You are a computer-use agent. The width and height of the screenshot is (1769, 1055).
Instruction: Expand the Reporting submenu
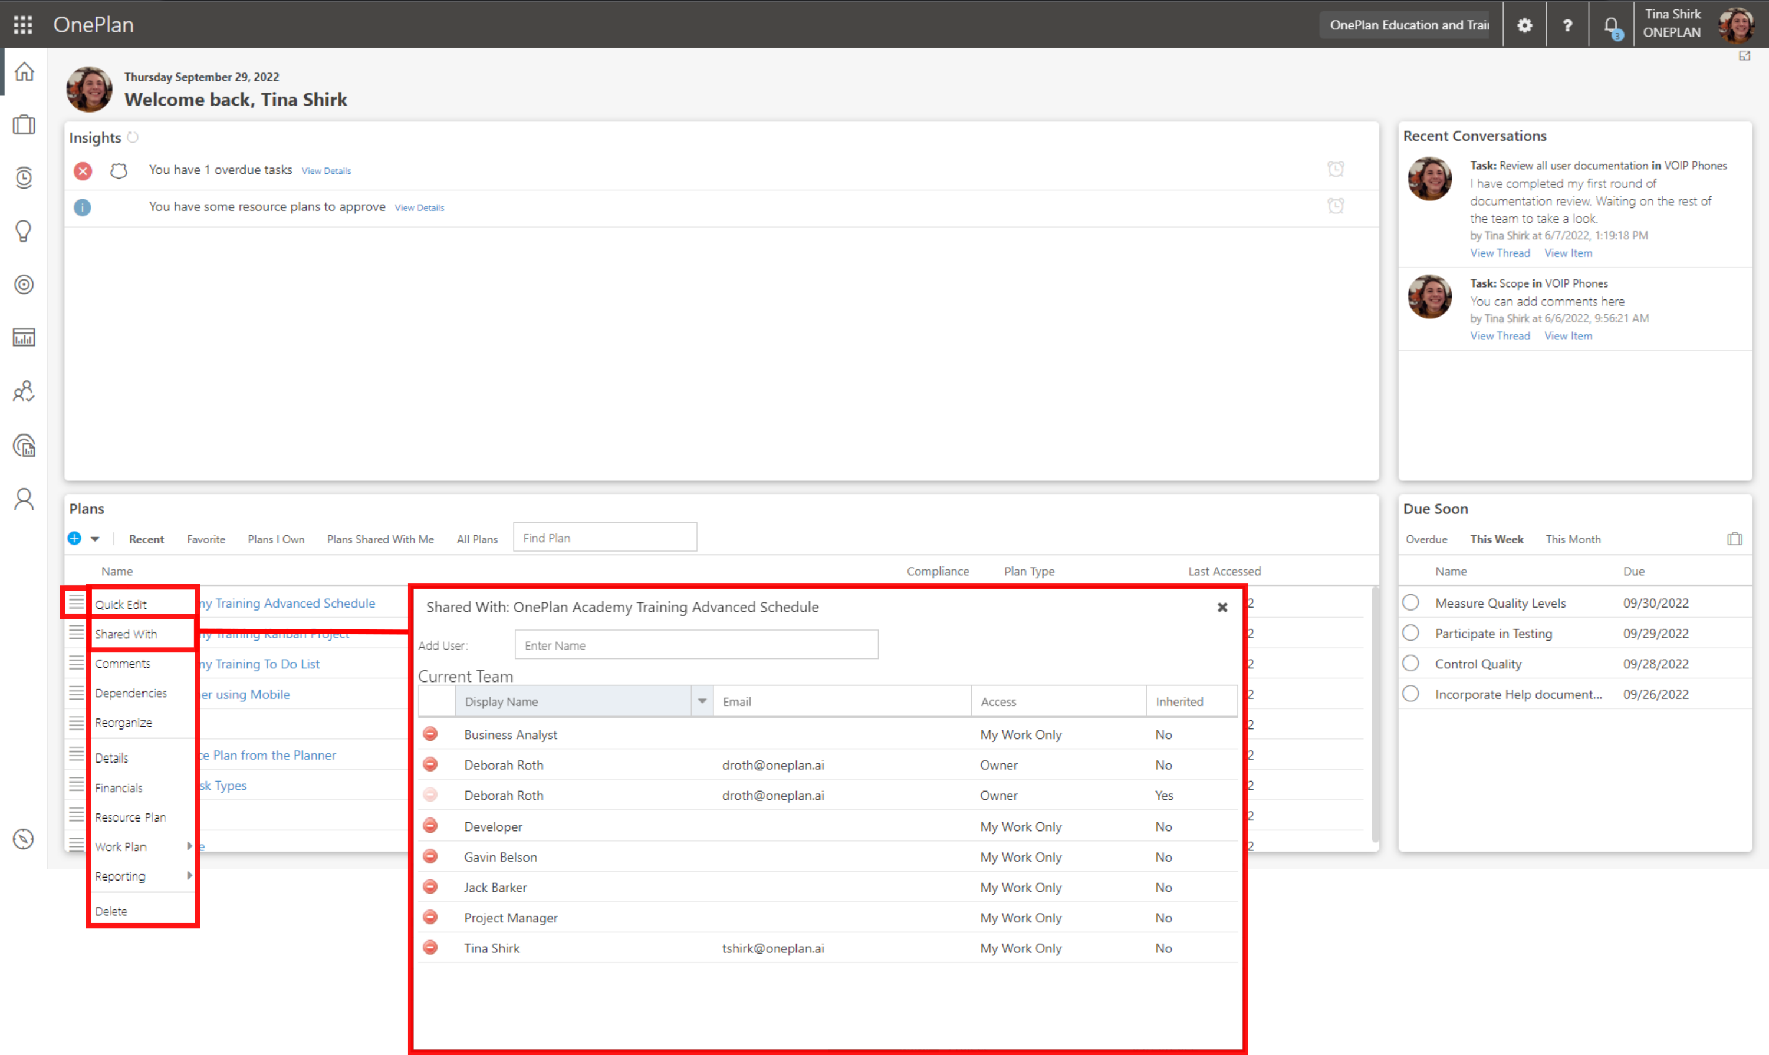click(x=189, y=876)
